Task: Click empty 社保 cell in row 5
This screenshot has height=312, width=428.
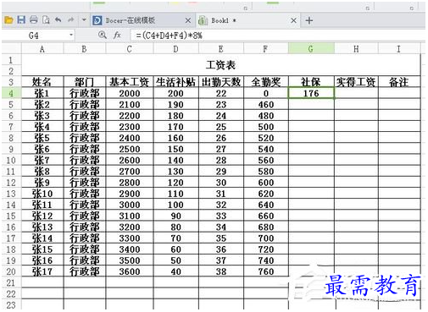Action: [311, 105]
